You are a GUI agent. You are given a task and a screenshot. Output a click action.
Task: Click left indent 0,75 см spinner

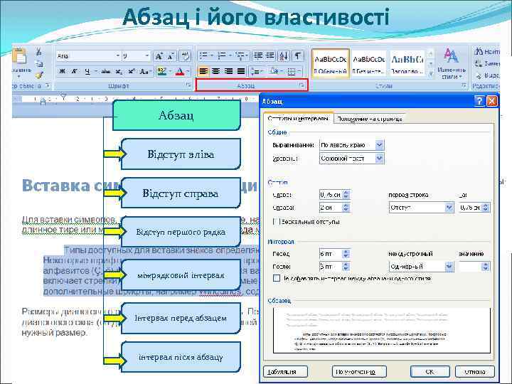tap(346, 195)
